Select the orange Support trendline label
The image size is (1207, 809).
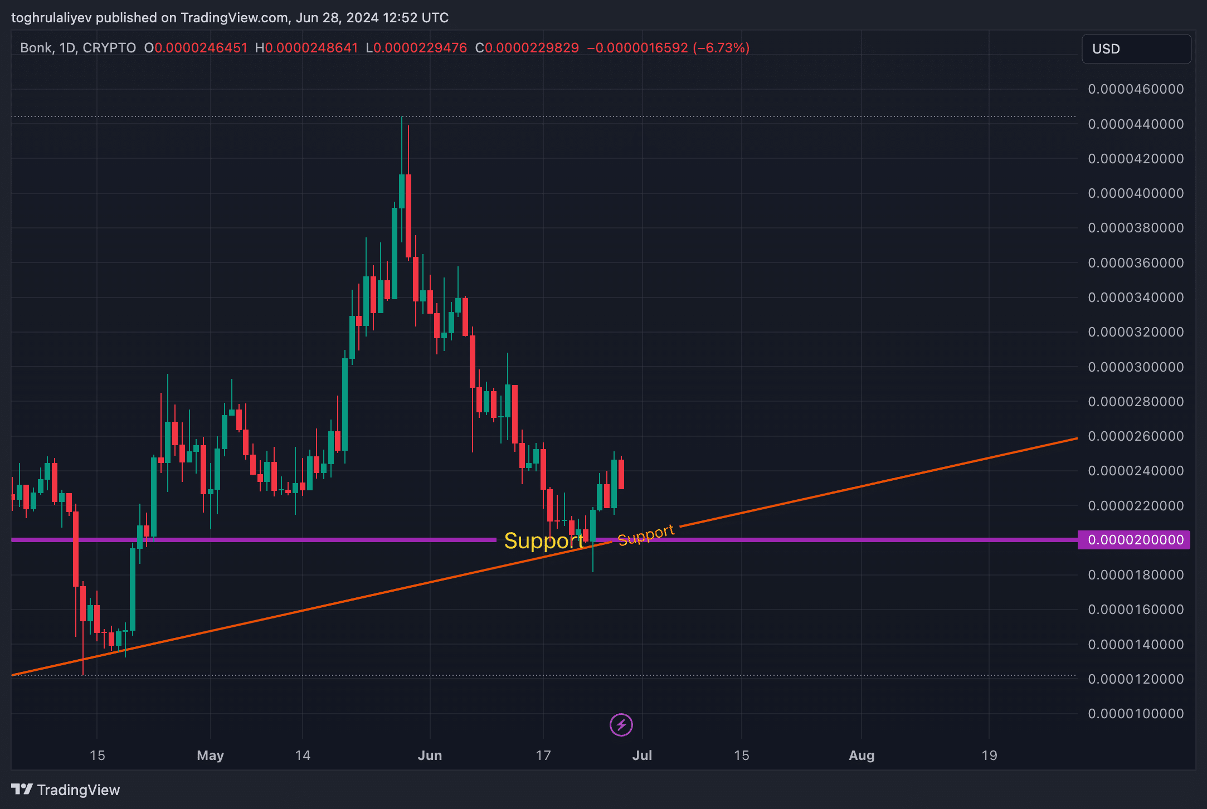point(646,535)
